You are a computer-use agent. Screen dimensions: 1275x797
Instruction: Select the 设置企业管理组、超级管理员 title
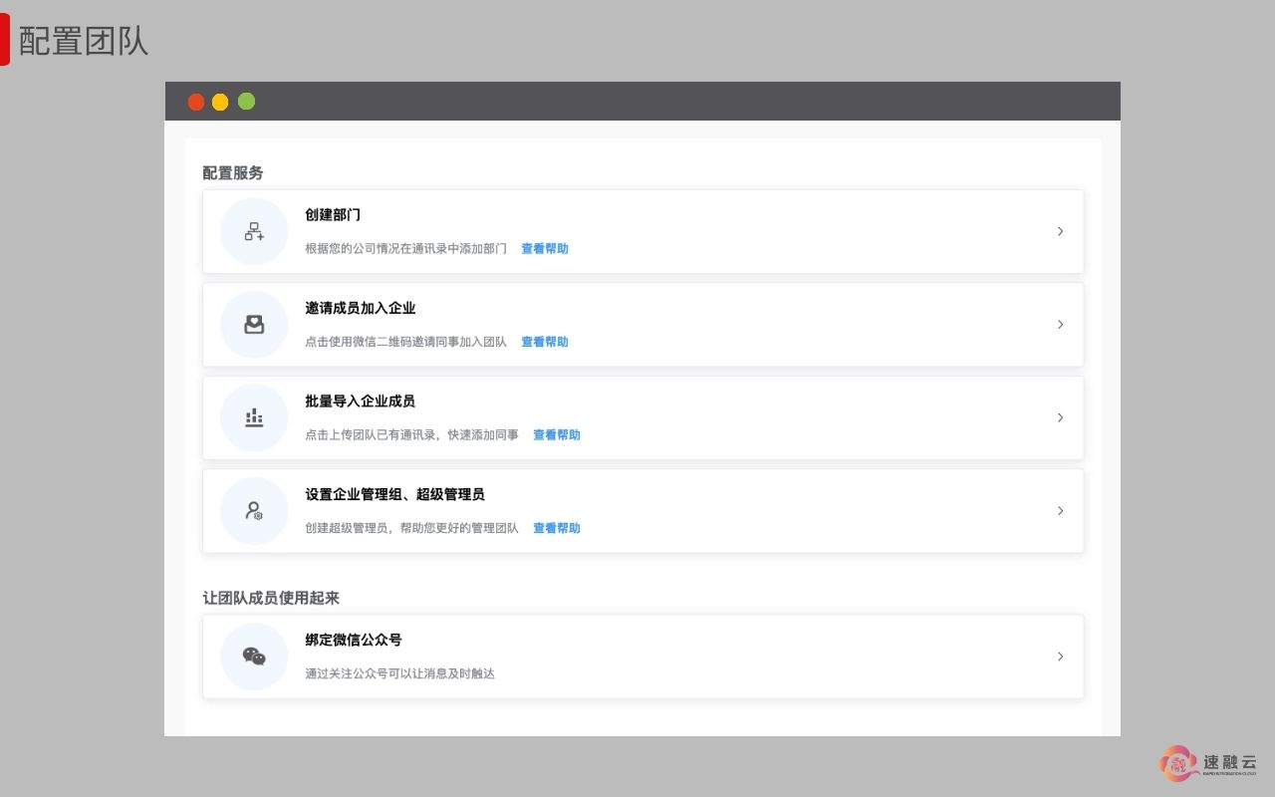(x=395, y=494)
